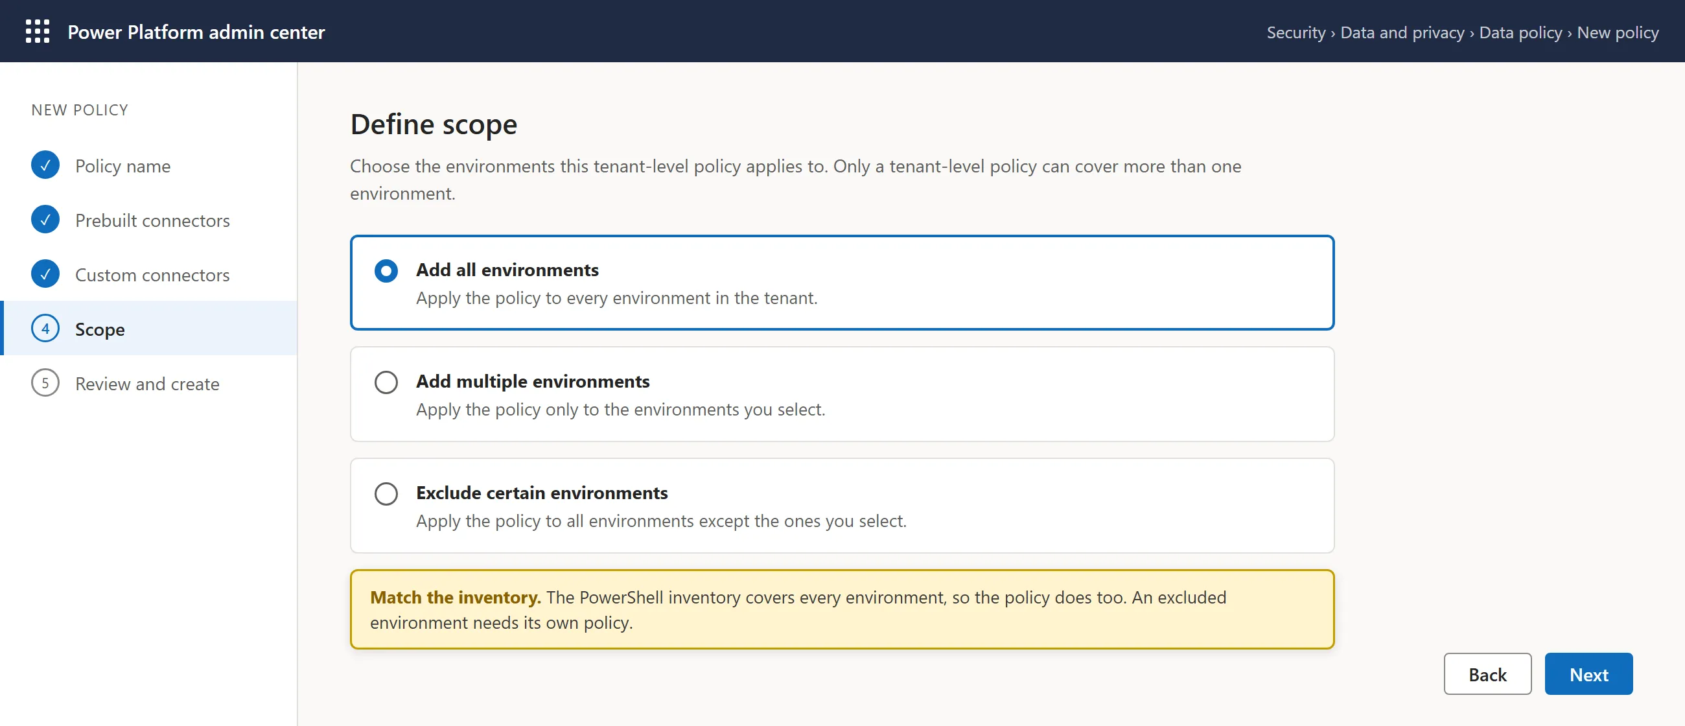The height and width of the screenshot is (726, 1685).
Task: Click the Back button
Action: click(1487, 673)
